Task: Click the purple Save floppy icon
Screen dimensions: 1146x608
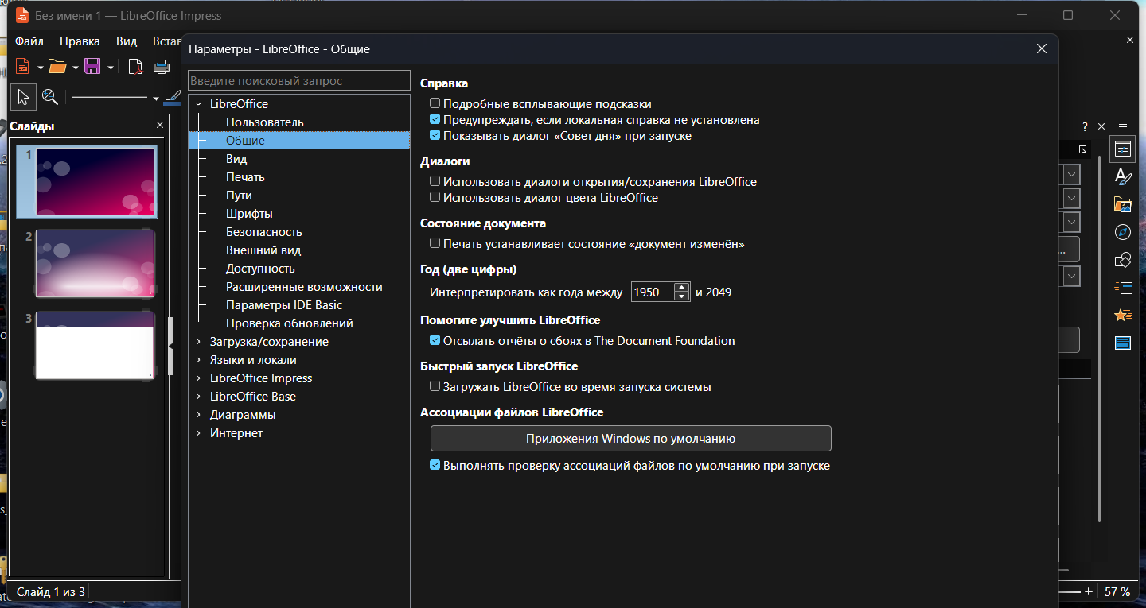Action: coord(92,67)
